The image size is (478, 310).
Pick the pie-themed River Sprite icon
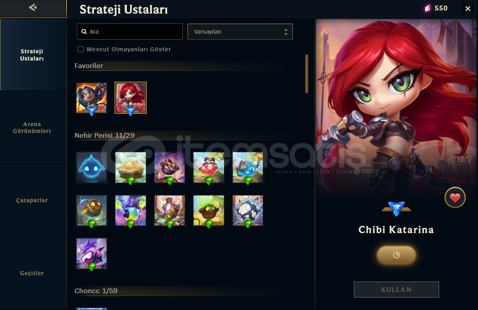(x=131, y=167)
